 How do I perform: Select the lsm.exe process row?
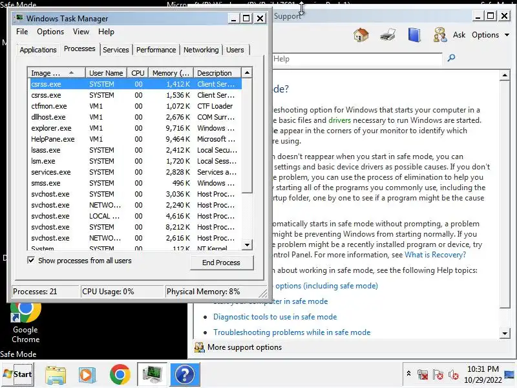click(134, 161)
